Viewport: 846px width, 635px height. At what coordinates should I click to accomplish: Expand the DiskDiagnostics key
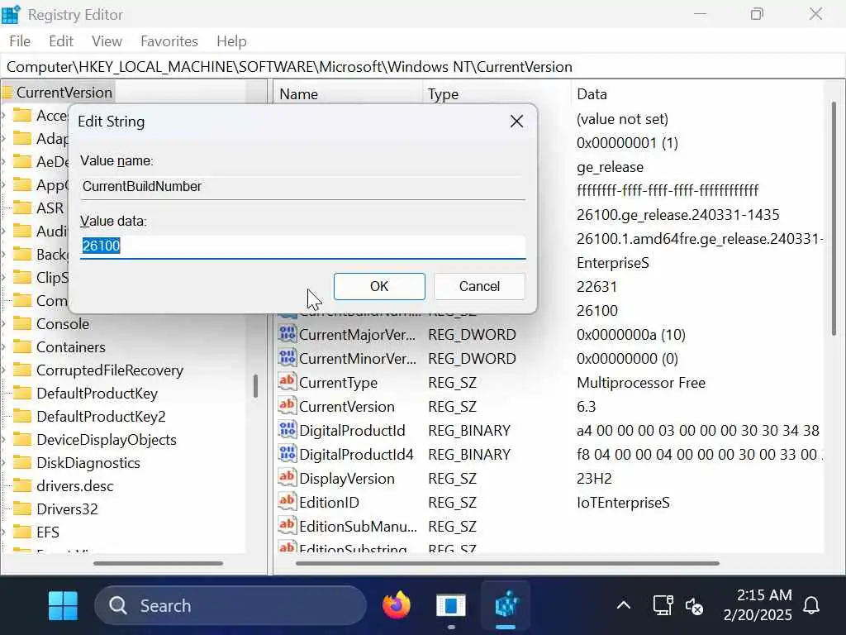[4, 463]
